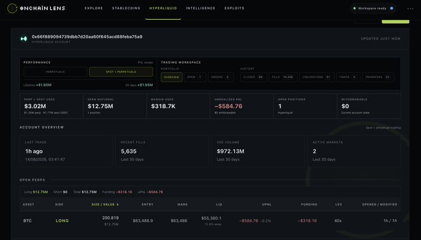Click Active Markets 2 card
The height and width of the screenshot is (240, 421).
point(354,151)
